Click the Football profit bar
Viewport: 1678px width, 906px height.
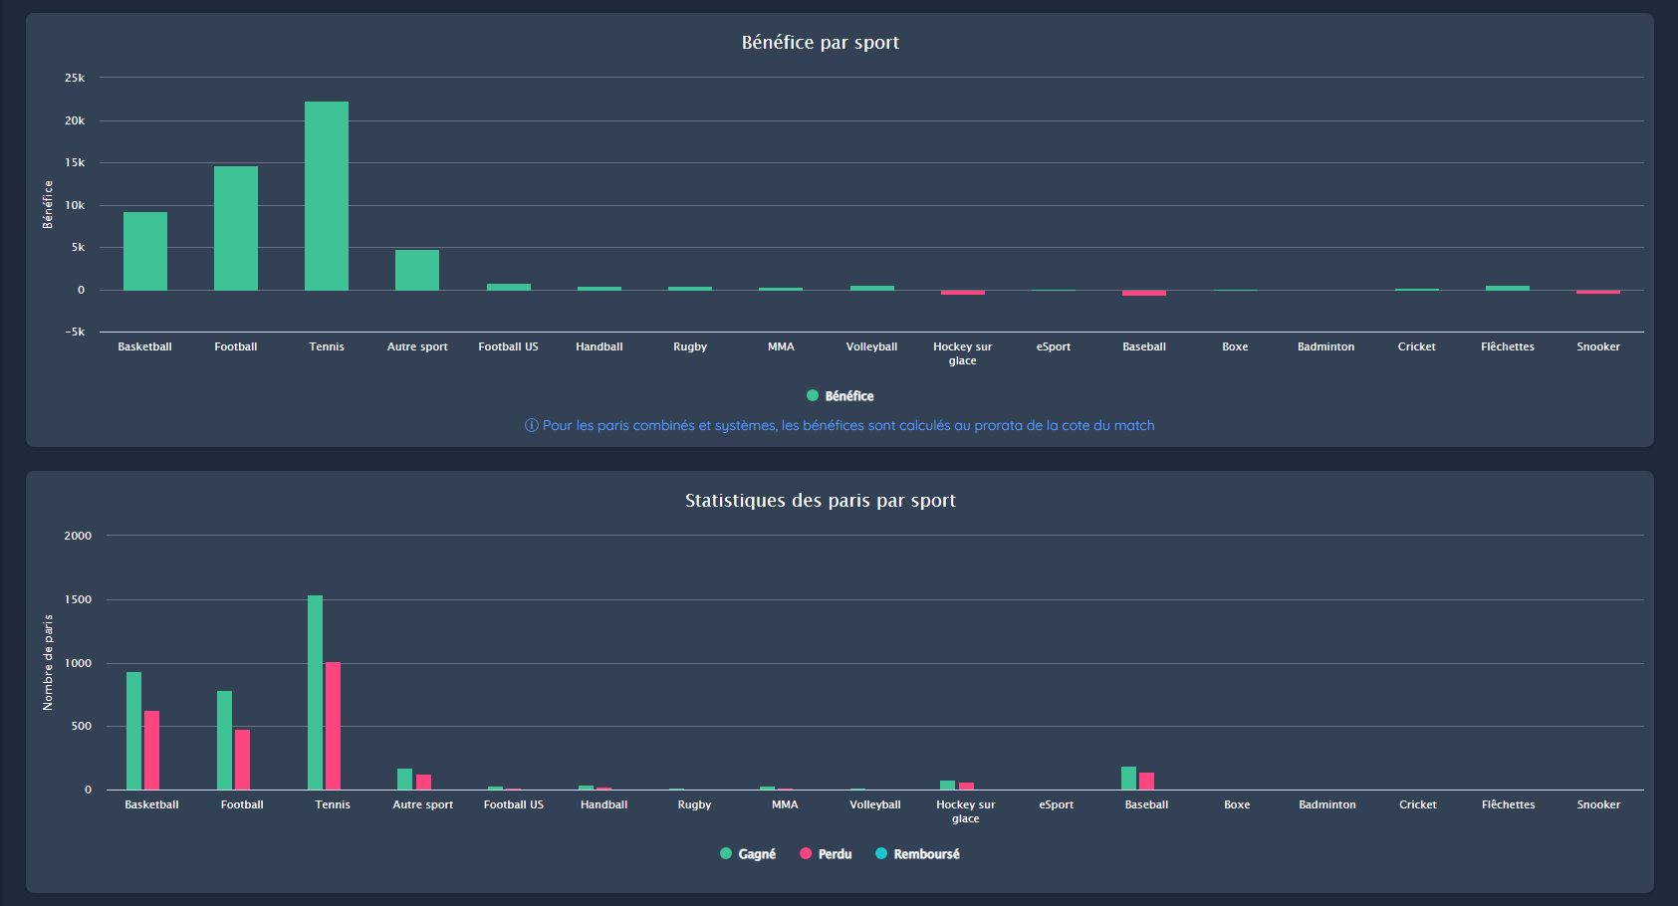click(x=236, y=228)
